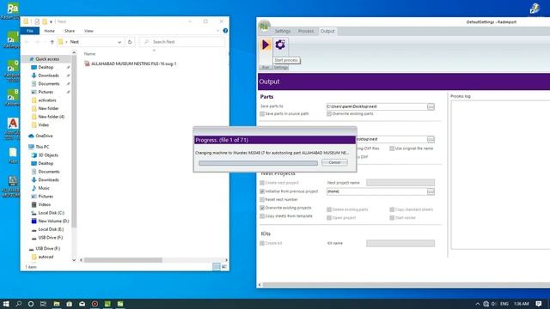Screen dimensions: 550x309
Task: Open taskbar search magnifier
Action: [x=19, y=304]
